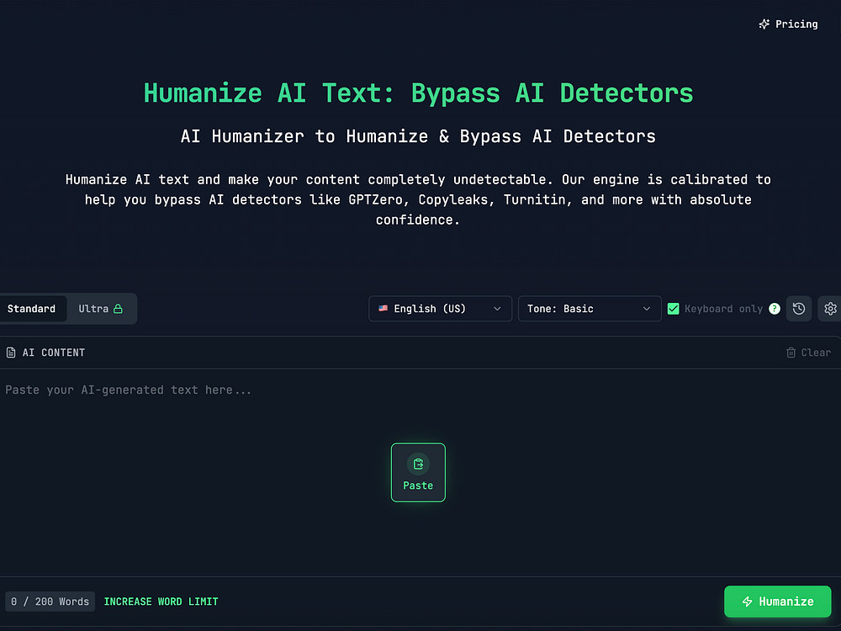Click INCREASE WORD LIMIT link

(161, 602)
